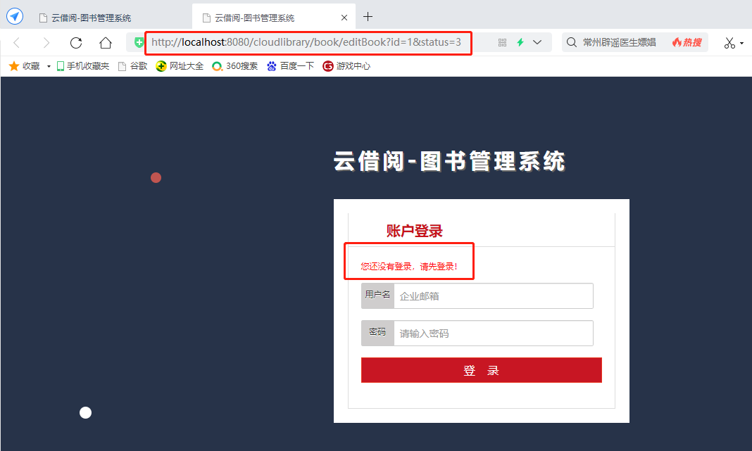Click the 云借阅-图书管理系统 page title
The height and width of the screenshot is (451, 752).
pos(449,161)
